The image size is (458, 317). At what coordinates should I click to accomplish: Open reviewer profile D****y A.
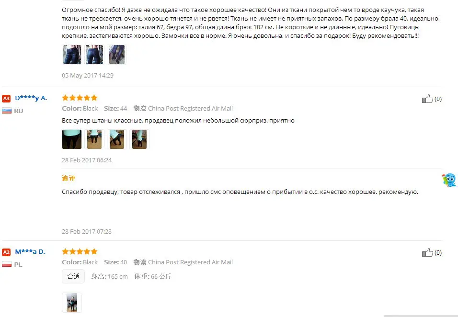tap(31, 98)
